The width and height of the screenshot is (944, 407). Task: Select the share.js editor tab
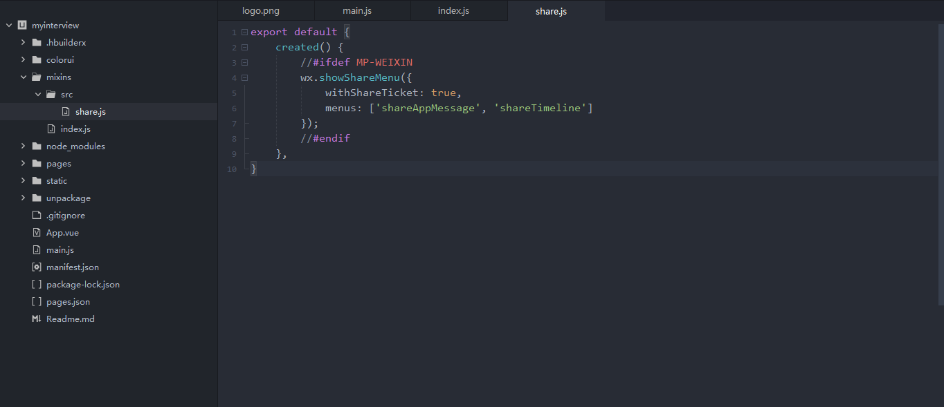pos(556,10)
